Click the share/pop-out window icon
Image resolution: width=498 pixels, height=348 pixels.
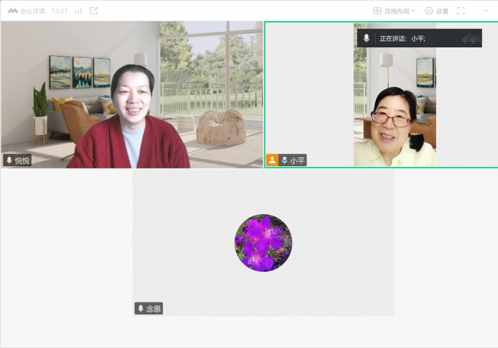point(94,11)
